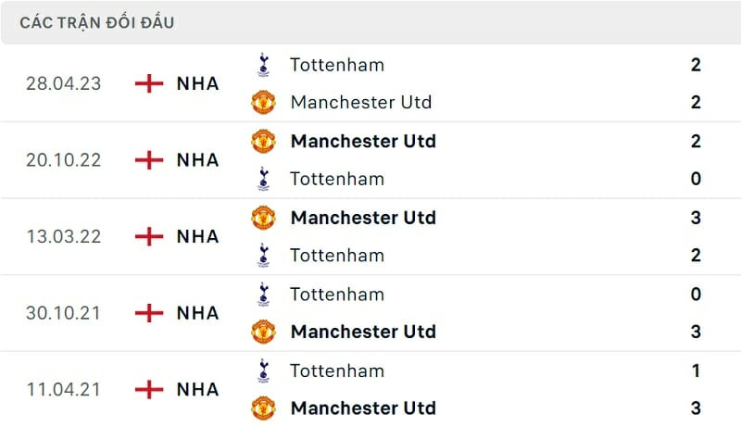Click NHA league label for 20.10.22
The height and width of the screenshot is (427, 741).
pyautogui.click(x=197, y=160)
